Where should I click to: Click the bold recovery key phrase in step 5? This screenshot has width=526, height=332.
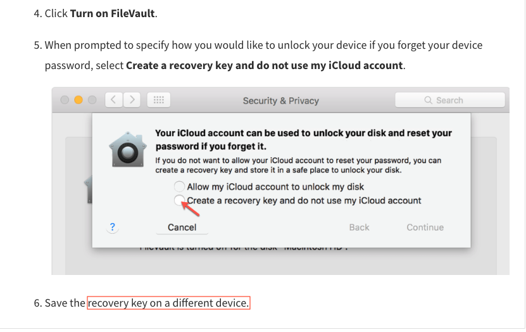click(264, 65)
